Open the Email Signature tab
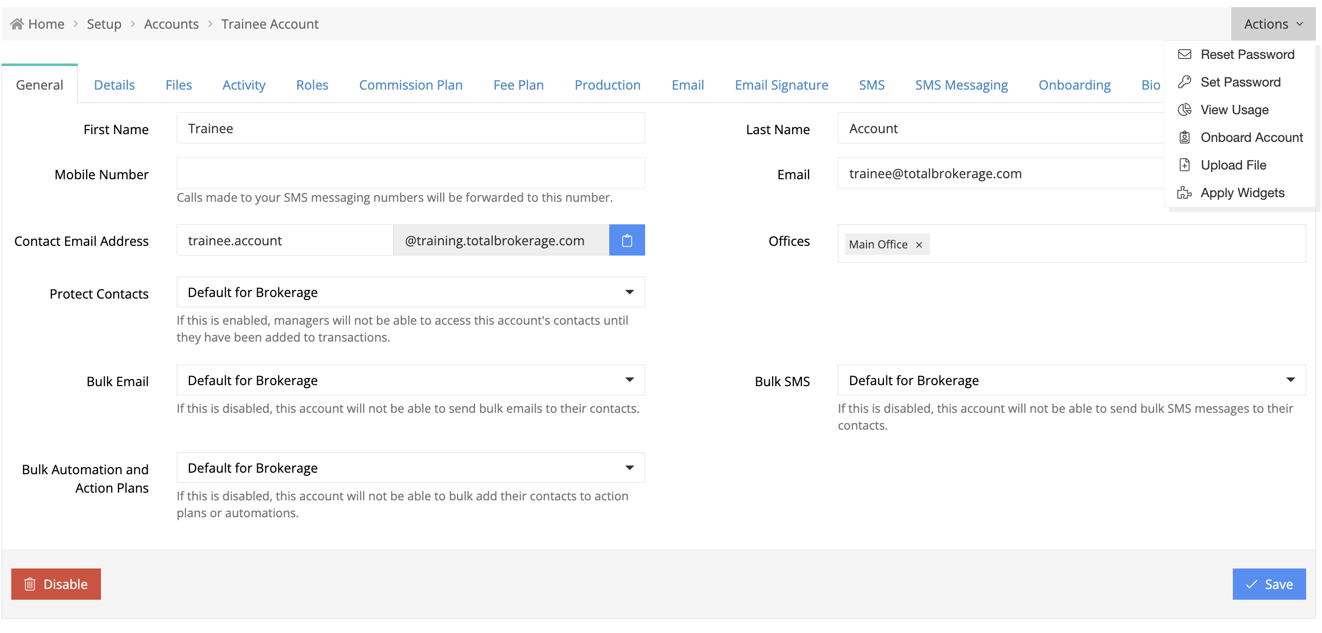1322x633 pixels. [781, 85]
